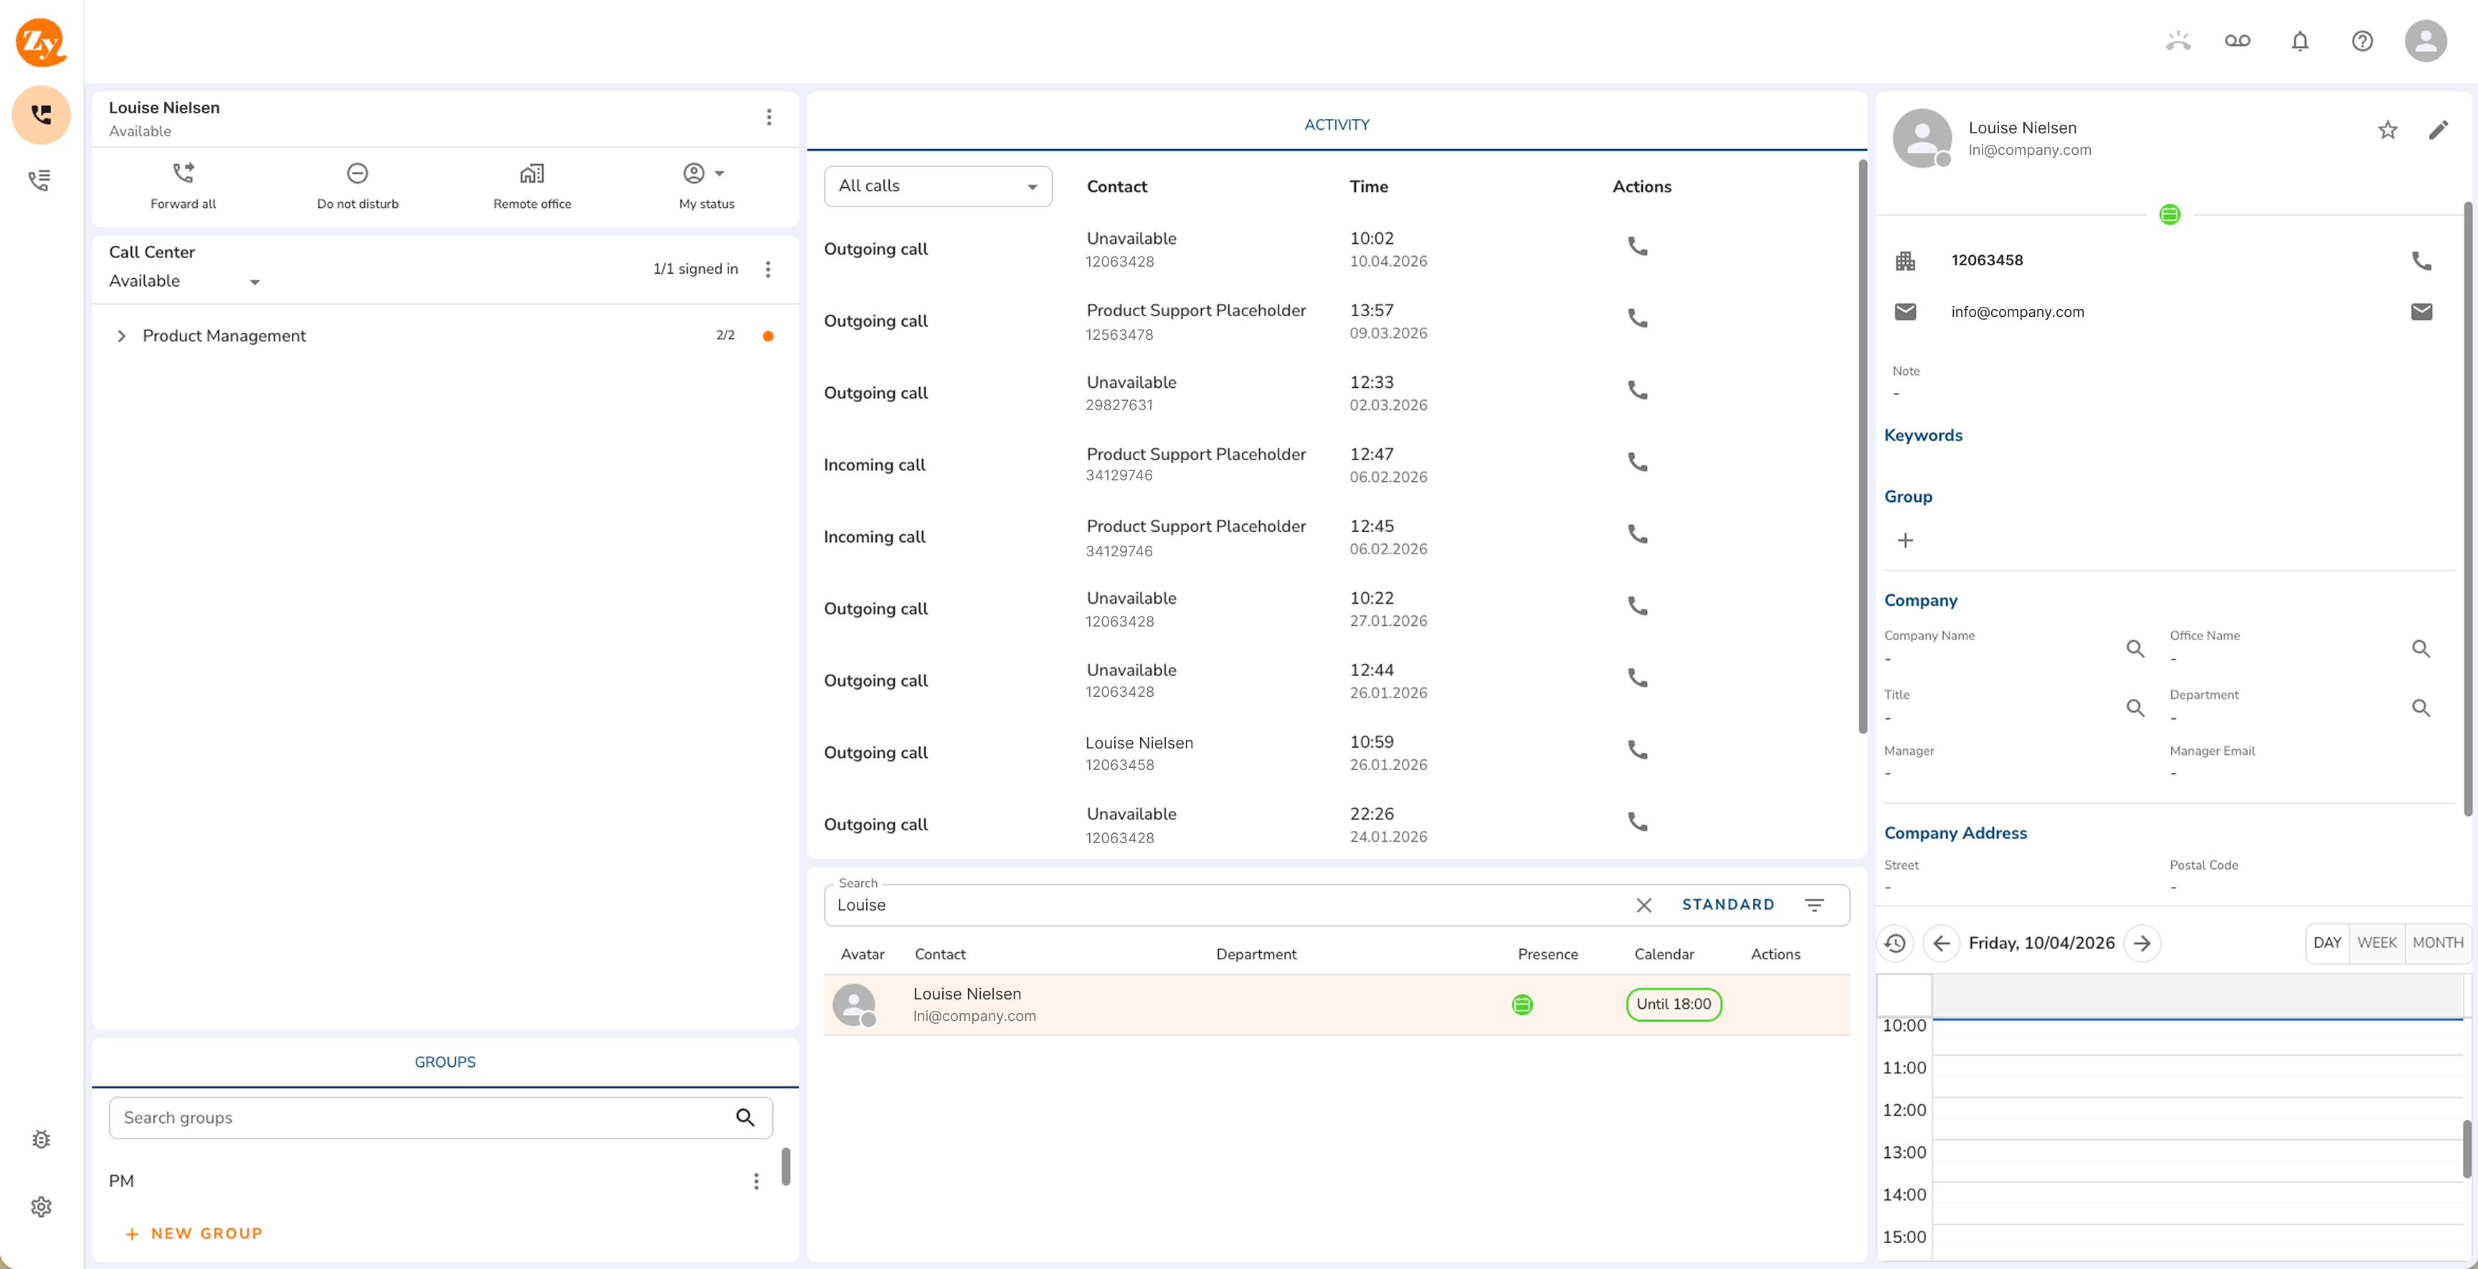Click the Forward all icon

pyautogui.click(x=183, y=174)
